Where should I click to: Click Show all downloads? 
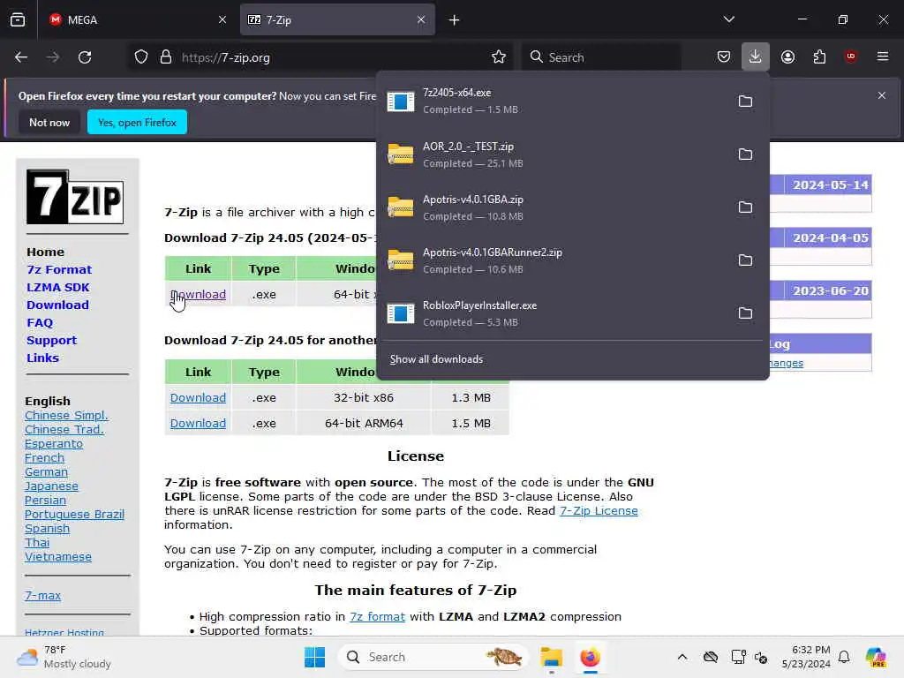coord(436,359)
